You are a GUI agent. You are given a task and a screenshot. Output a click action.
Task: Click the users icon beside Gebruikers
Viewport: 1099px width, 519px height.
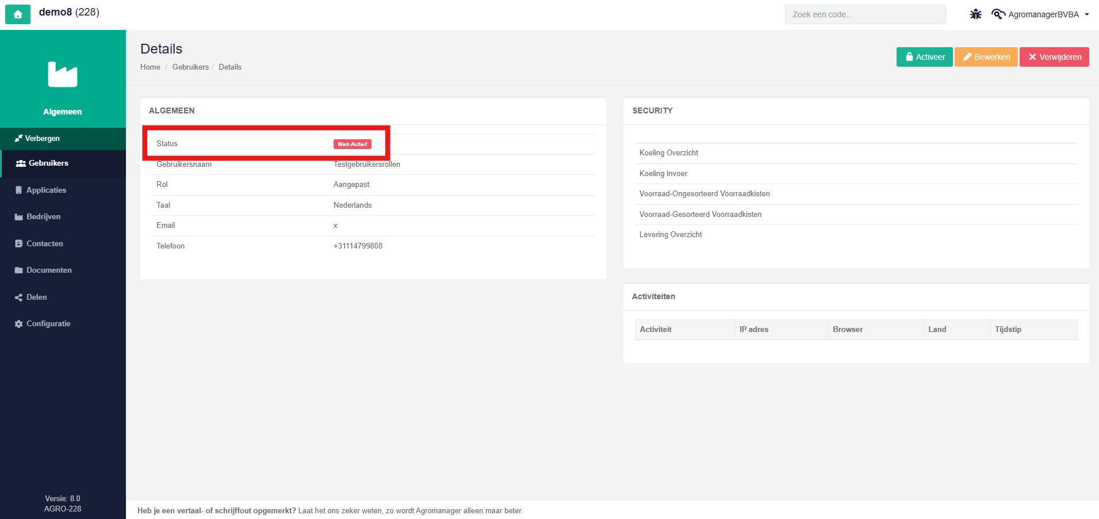pyautogui.click(x=21, y=163)
